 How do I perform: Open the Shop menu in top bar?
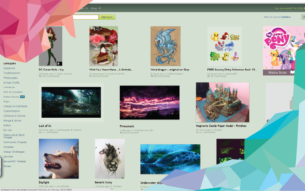coord(94,8)
